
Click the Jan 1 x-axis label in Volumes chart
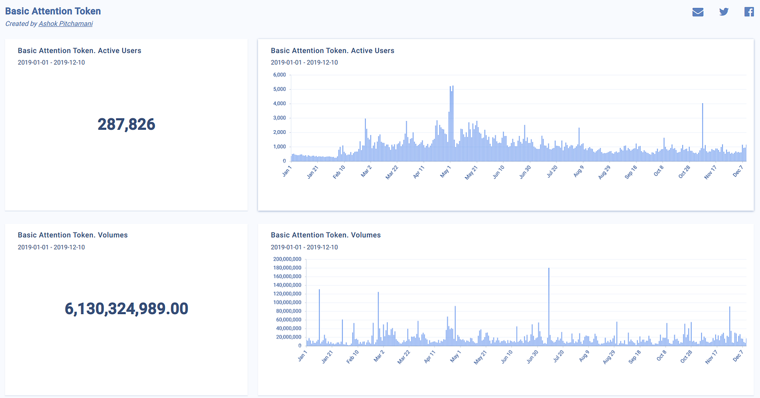pyautogui.click(x=302, y=356)
